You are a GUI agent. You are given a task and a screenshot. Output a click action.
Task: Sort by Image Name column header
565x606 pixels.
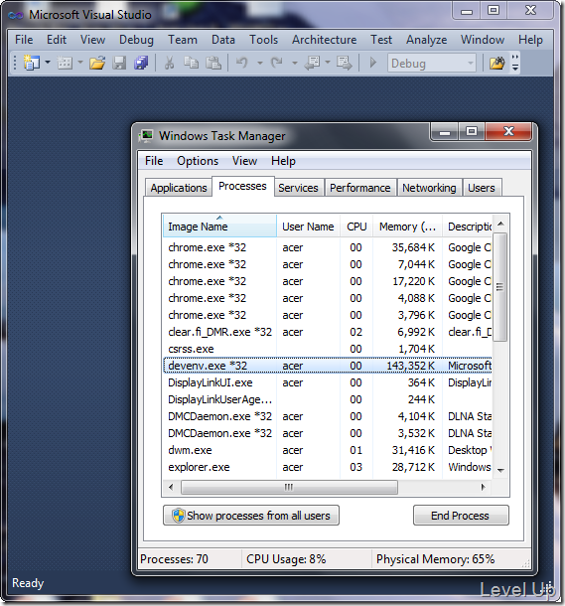[219, 227]
